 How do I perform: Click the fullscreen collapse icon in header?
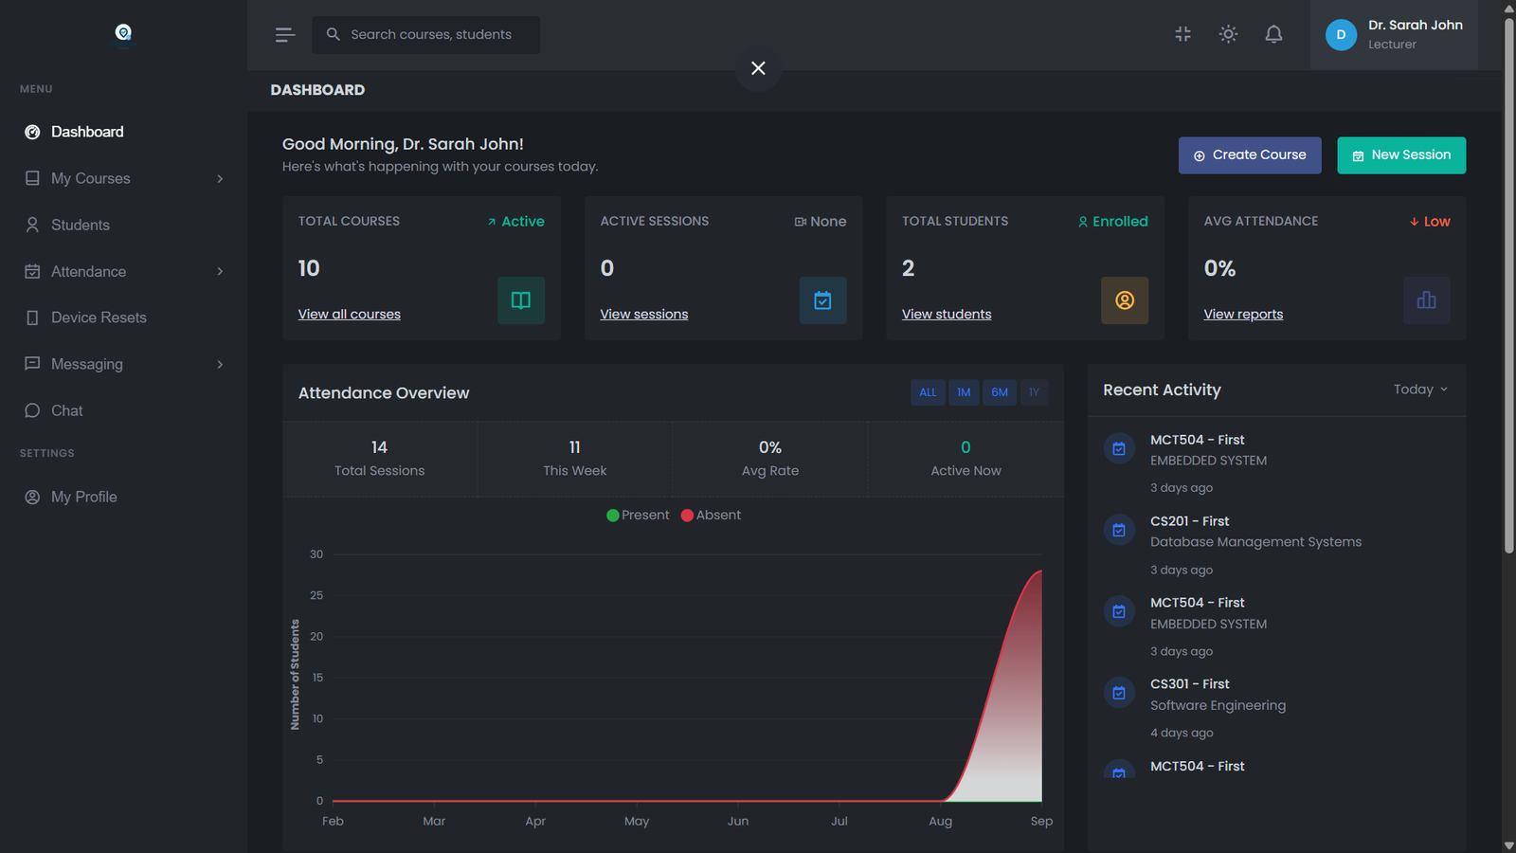tap(1182, 34)
